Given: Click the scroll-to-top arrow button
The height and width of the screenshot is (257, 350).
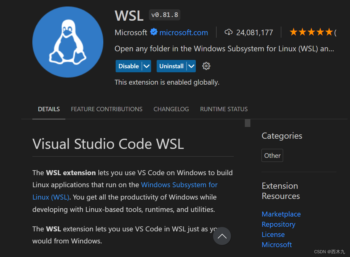Looking at the screenshot, I should pos(222,236).
